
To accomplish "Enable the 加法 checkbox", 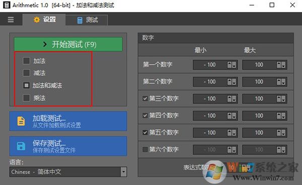I will click(26, 61).
